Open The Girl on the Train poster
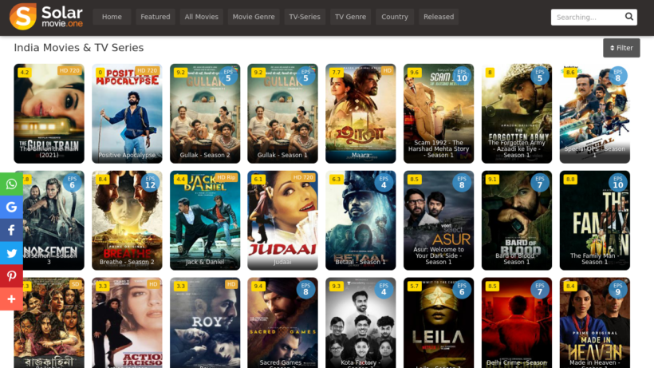 coord(49,113)
